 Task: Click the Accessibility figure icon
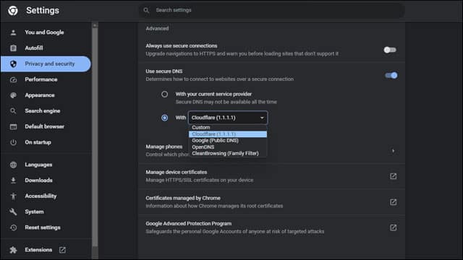pyautogui.click(x=13, y=196)
